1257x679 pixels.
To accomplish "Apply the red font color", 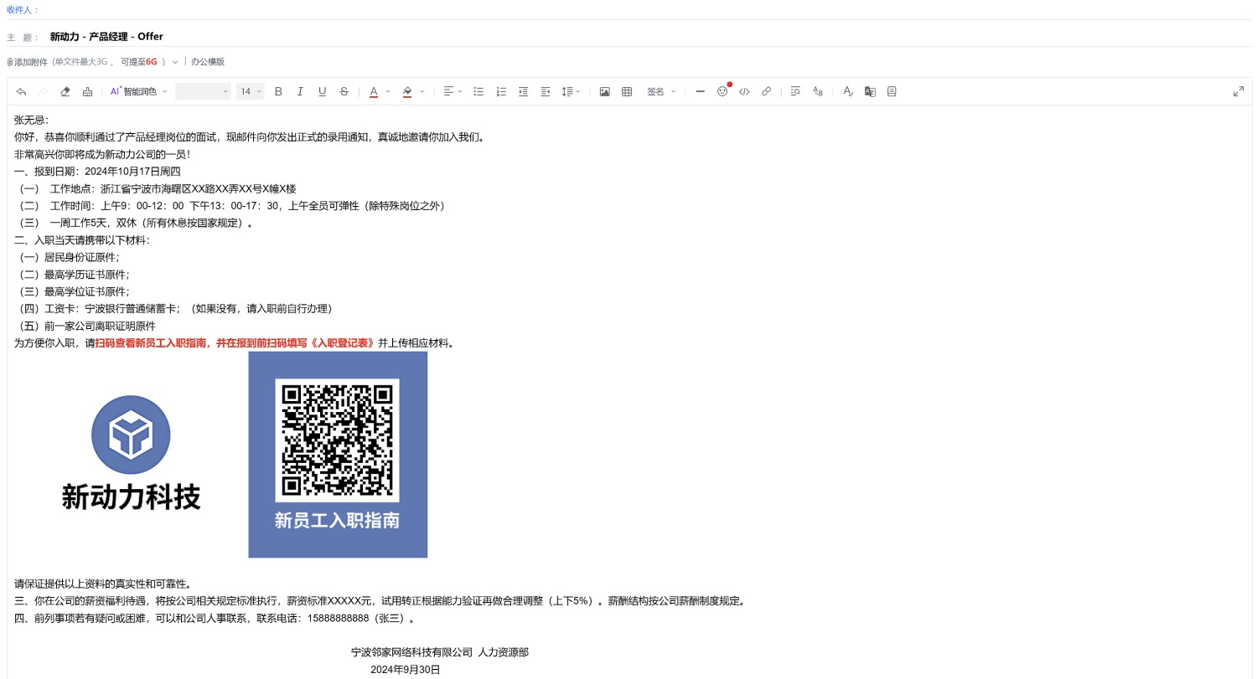I will [x=374, y=91].
